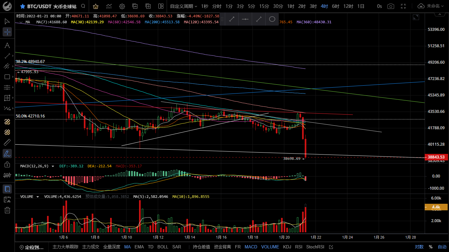The height and width of the screenshot is (252, 449).
Task: Select the 4时 timeframe
Action: pos(324,6)
